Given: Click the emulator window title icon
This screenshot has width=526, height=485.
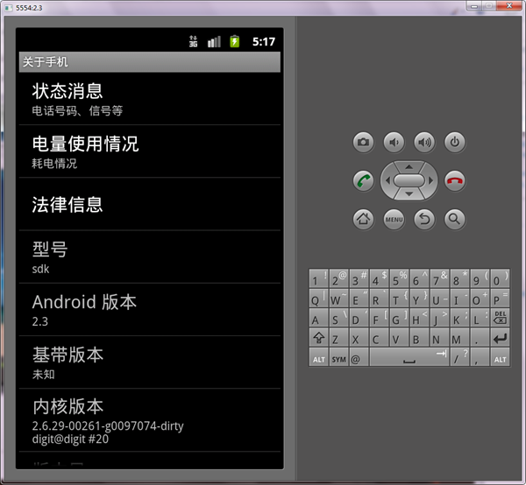Looking at the screenshot, I should coord(9,8).
